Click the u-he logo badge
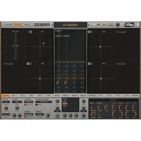141x141 pixels. (x=129, y=25)
